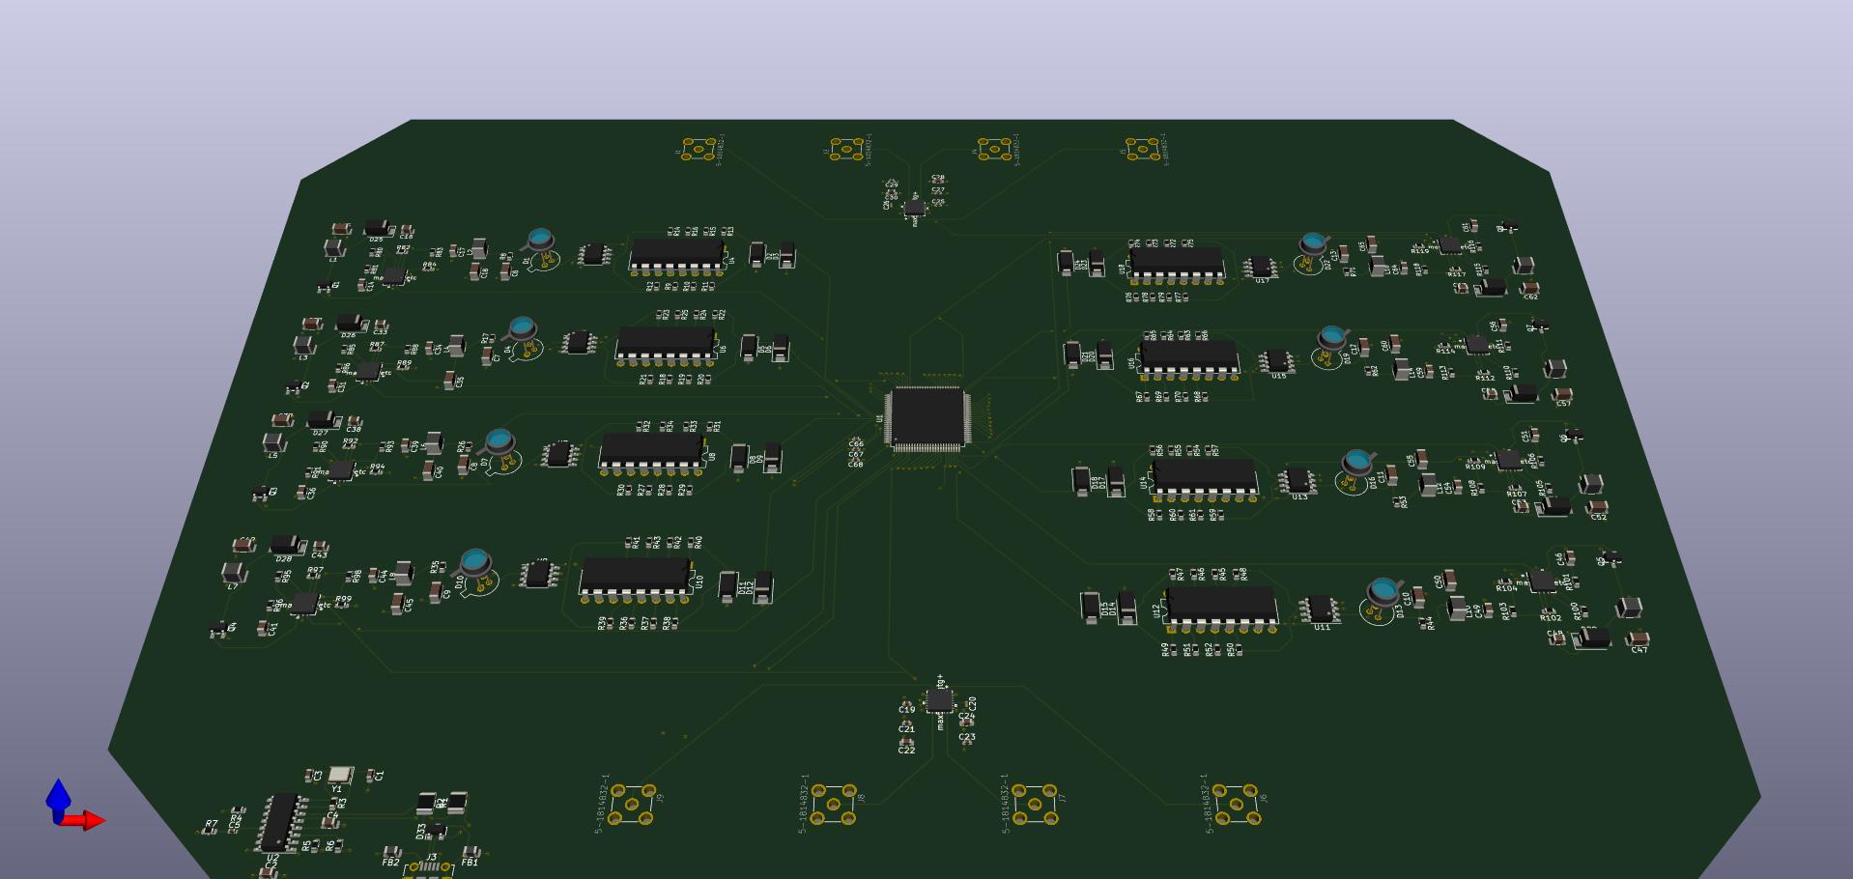Select connector J8 at the bottom edge
Screen dimensions: 1853x879
click(x=834, y=805)
